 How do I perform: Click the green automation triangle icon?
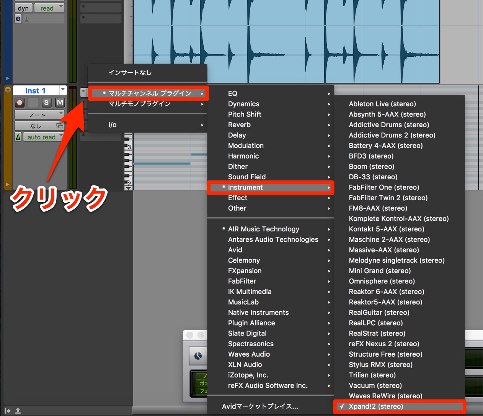click(x=18, y=137)
